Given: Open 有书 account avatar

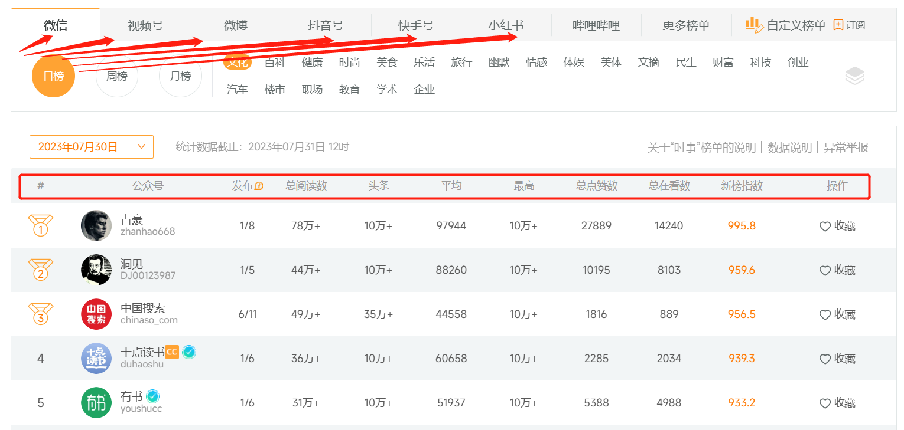Looking at the screenshot, I should [x=96, y=402].
